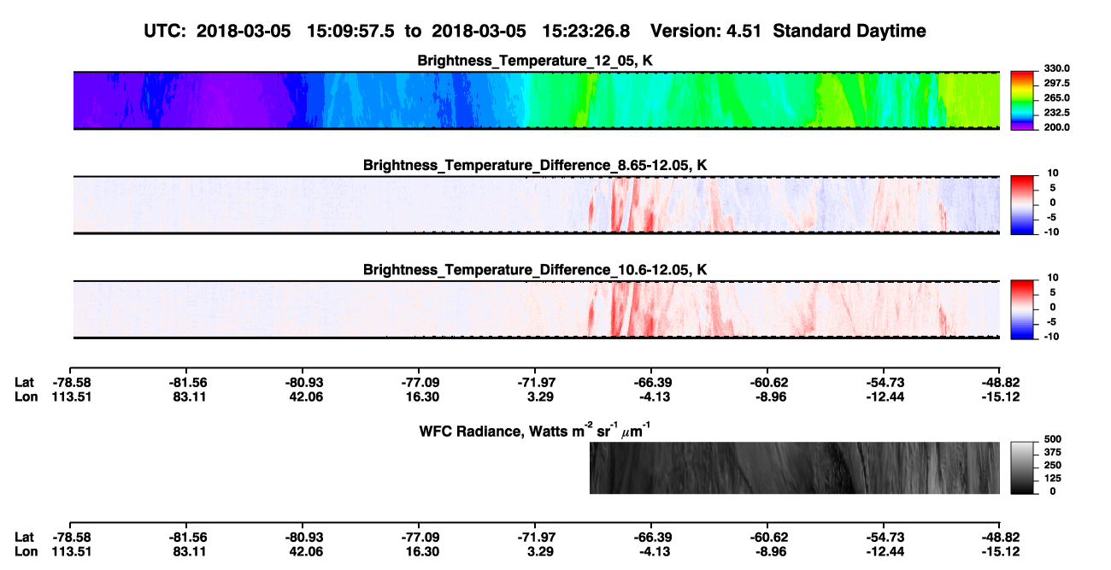Click the 265.0 colorbar tick label
Viewport: 1111px width, 570px height.
coord(1057,97)
